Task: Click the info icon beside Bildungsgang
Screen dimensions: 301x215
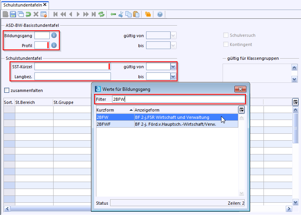Action: point(54,35)
